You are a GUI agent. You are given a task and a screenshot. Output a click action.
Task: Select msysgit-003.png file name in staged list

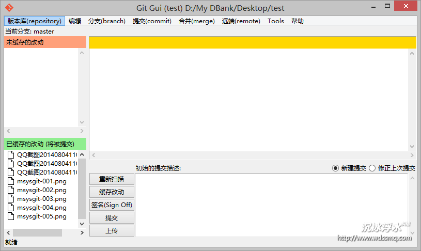coord(41,199)
